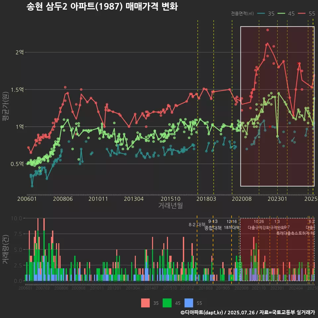Select the 전용면적(㎡) legend heading
The image size is (318, 318).
242,14
